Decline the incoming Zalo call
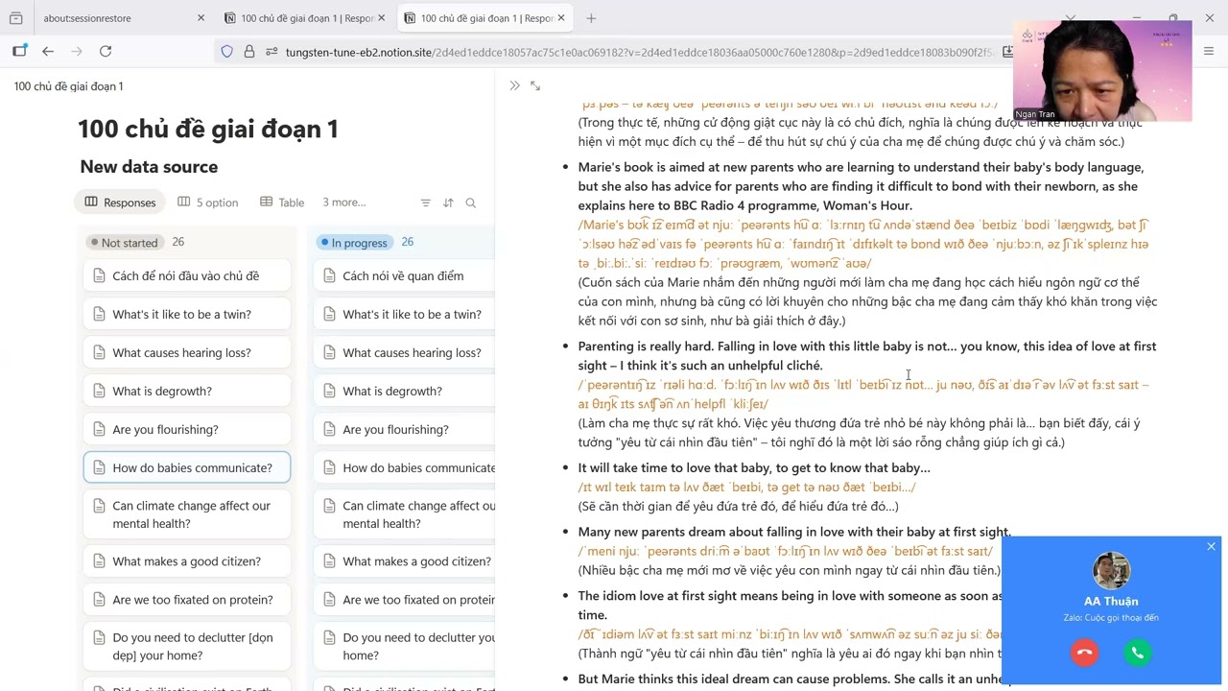This screenshot has width=1228, height=691. (1084, 653)
